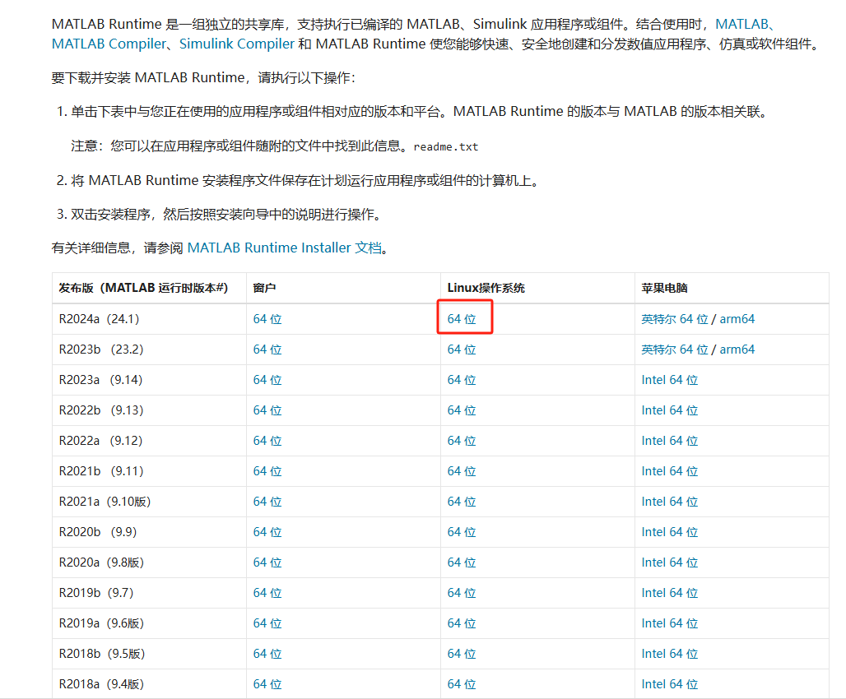Image resolution: width=846 pixels, height=699 pixels.
Task: Download R2018b Linux 64 位 installer
Action: pyautogui.click(x=462, y=654)
